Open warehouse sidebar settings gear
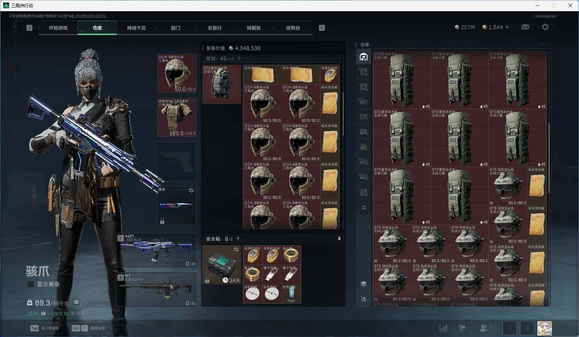The height and width of the screenshot is (337, 579). tap(364, 208)
